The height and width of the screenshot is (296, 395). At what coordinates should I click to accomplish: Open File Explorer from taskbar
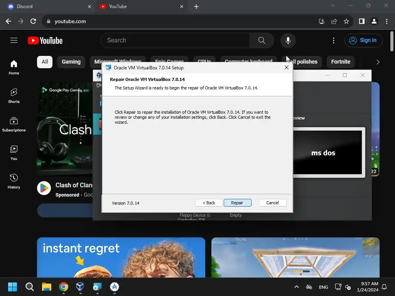[x=47, y=287]
